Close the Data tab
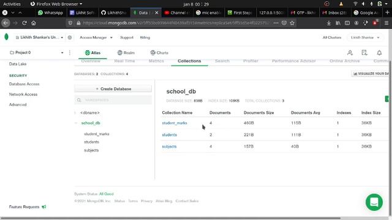This screenshot has width=392, height=220. click(157, 12)
